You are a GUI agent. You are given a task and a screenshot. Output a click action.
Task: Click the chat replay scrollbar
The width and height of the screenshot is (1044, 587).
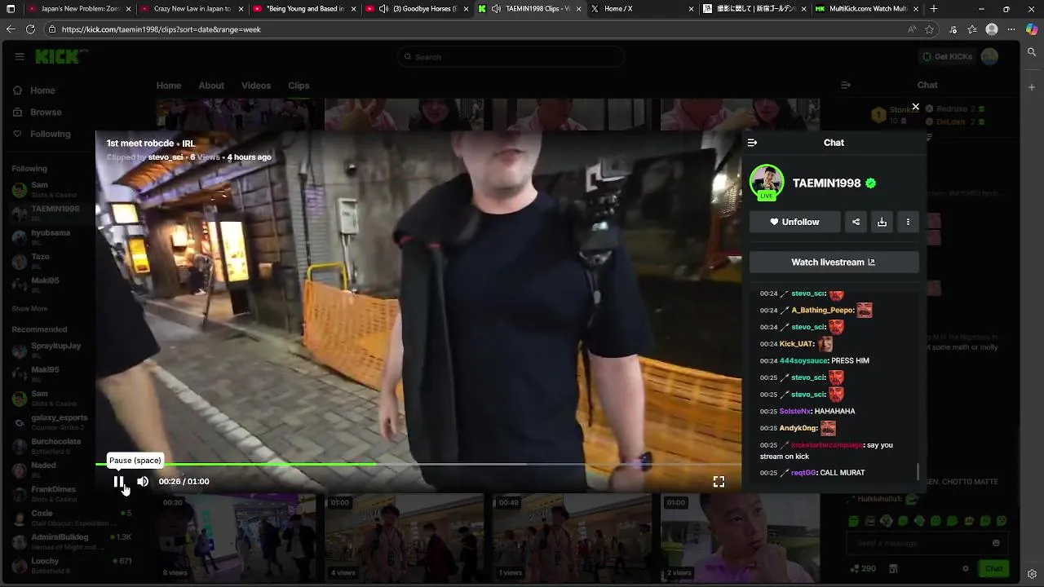918,471
